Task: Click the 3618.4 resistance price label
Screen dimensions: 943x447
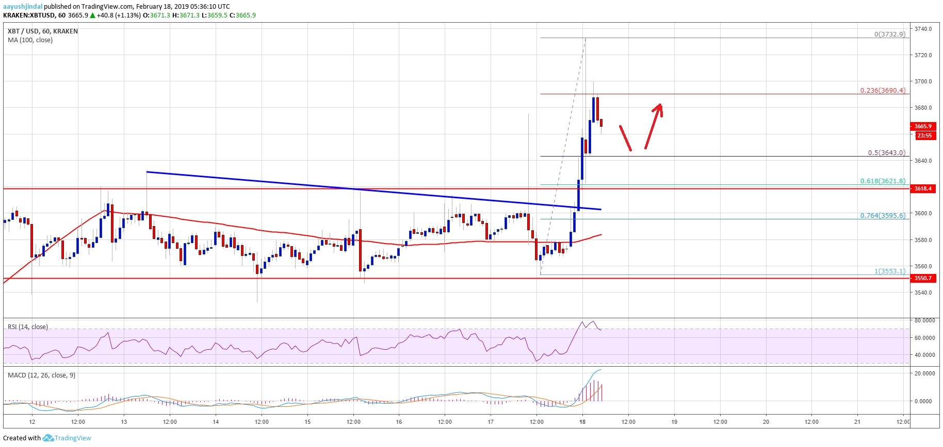Action: point(923,188)
